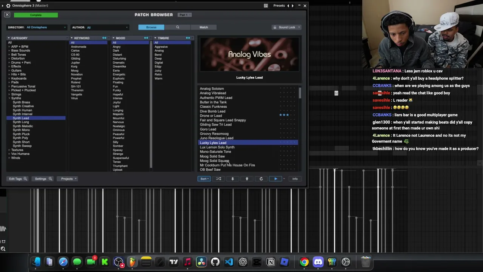This screenshot has width=483, height=272.
Task: Open Finder from the dock
Action: click(x=35, y=262)
